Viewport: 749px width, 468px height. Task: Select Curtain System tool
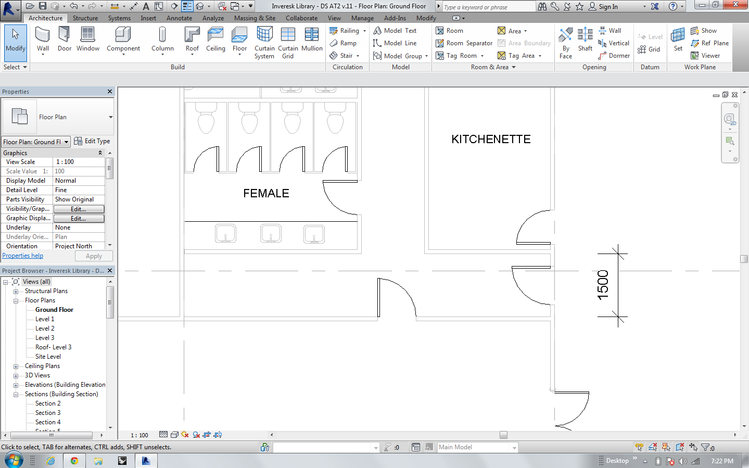264,43
